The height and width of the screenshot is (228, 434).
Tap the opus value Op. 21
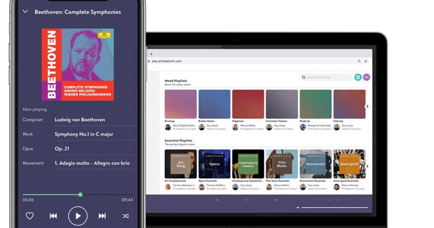click(62, 149)
